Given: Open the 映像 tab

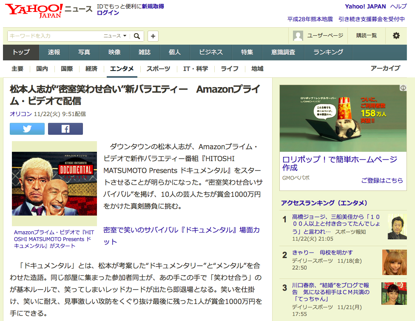Looking at the screenshot, I should click(x=114, y=52).
